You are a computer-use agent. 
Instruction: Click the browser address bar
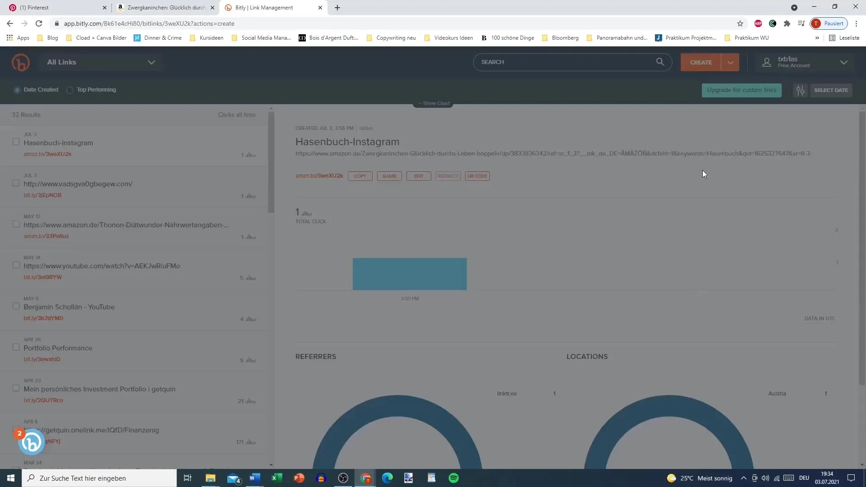(392, 23)
